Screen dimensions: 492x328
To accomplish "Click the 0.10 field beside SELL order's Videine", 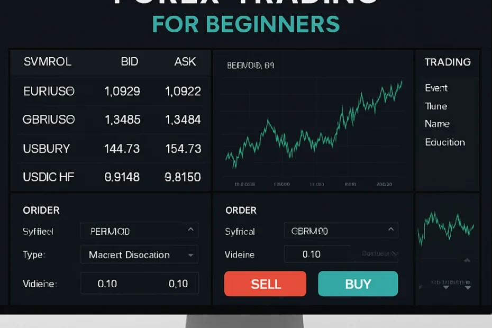I will 317,254.
